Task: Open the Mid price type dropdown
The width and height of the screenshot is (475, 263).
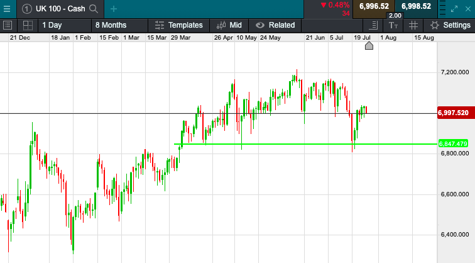Action: pyautogui.click(x=229, y=25)
